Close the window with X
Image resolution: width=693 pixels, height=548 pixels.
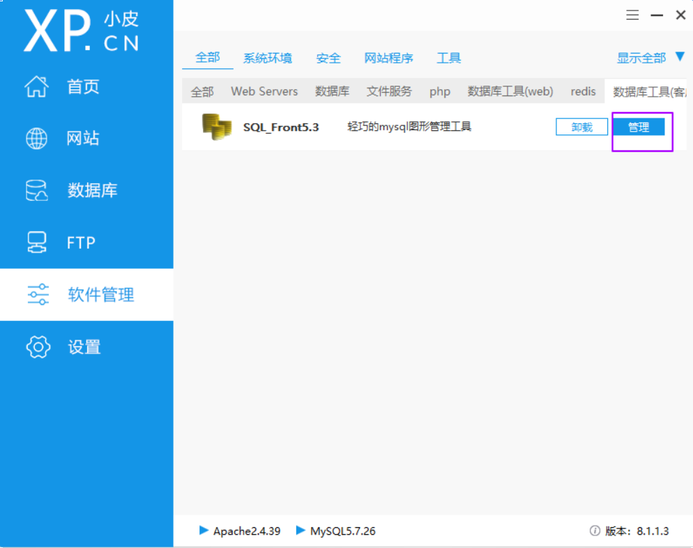680,15
